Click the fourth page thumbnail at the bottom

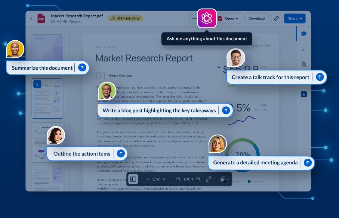coord(48,179)
